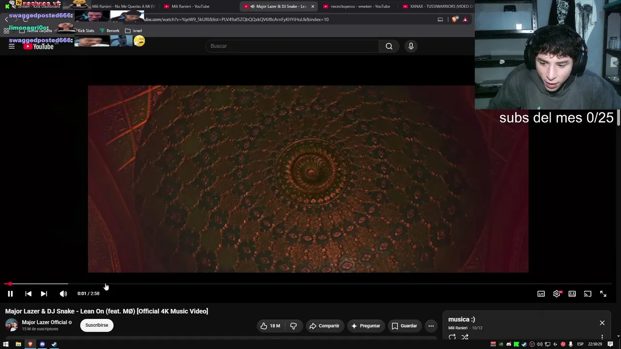Switch to the necesitoperco - emeteri tab

click(x=358, y=6)
